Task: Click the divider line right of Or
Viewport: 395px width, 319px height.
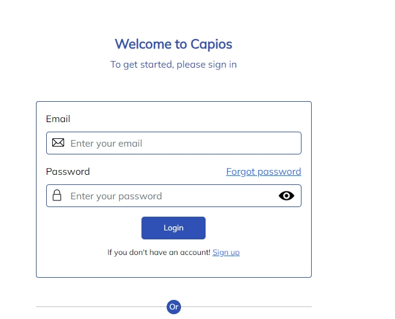Action: pos(246,306)
